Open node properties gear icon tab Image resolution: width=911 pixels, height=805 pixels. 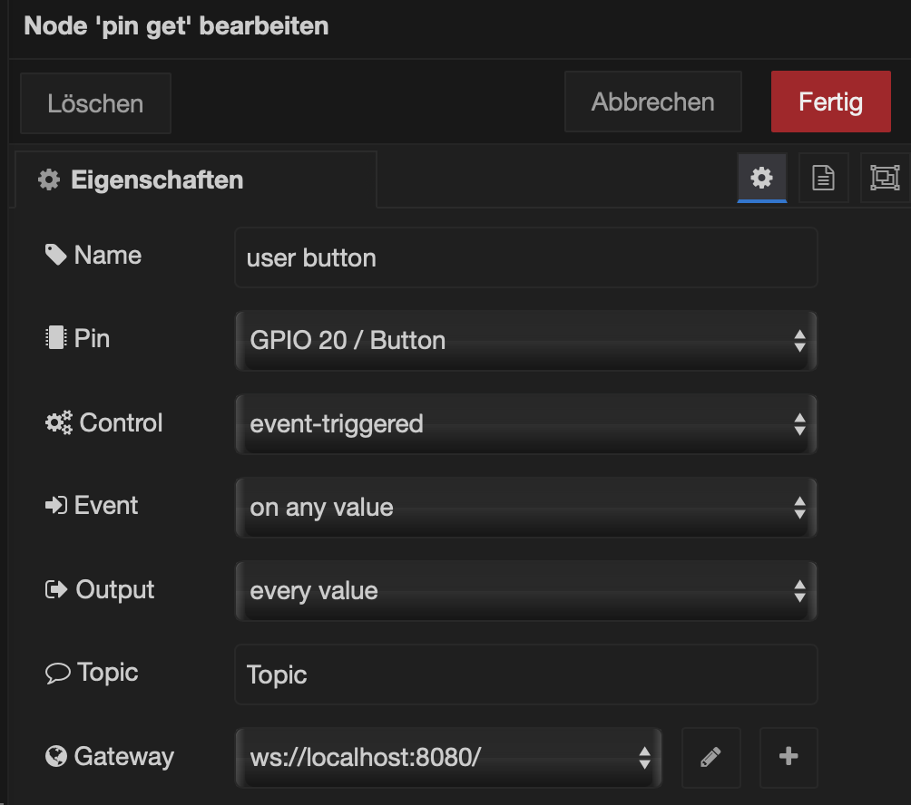[761, 178]
